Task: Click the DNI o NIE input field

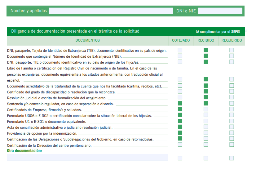Action: pyautogui.click(x=220, y=11)
